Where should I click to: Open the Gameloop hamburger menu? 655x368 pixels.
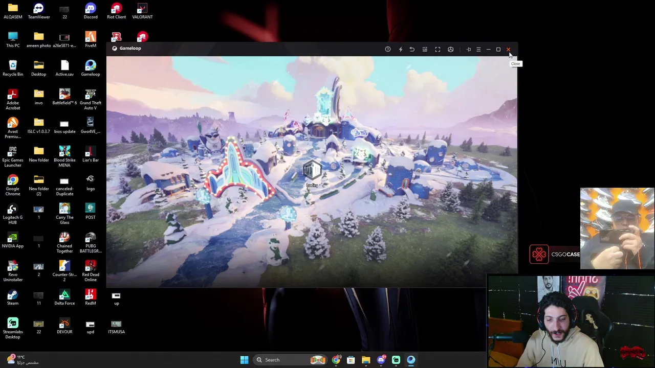click(x=478, y=49)
